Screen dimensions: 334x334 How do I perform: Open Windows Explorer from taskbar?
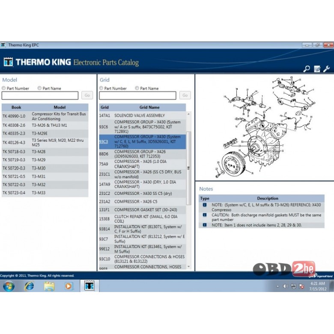coord(49,286)
